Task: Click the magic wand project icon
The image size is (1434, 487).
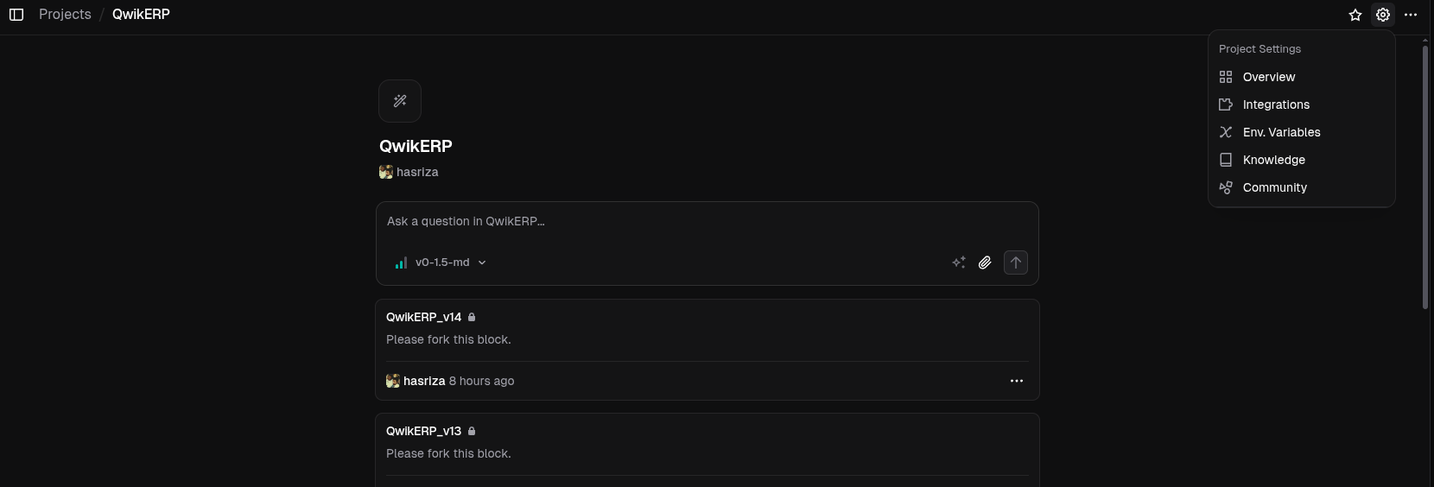Action: click(400, 101)
